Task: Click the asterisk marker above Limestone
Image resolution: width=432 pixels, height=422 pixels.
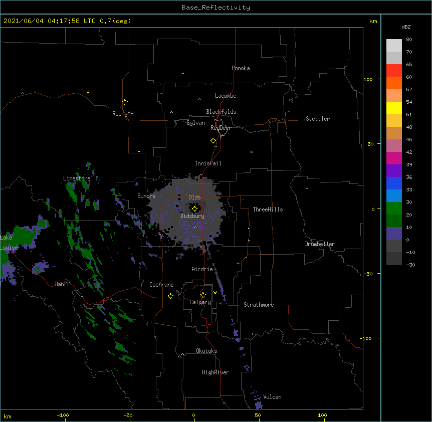Action: tap(77, 173)
